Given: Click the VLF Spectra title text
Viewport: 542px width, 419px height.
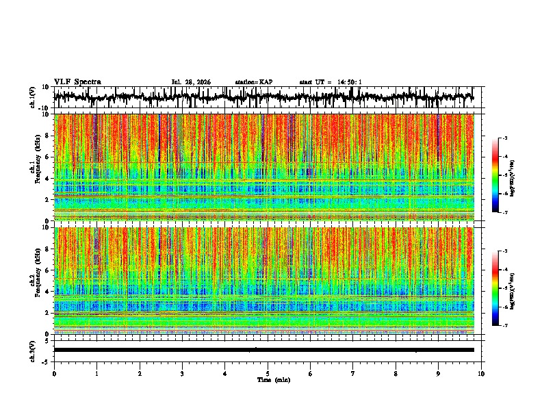Looking at the screenshot, I should [77, 82].
